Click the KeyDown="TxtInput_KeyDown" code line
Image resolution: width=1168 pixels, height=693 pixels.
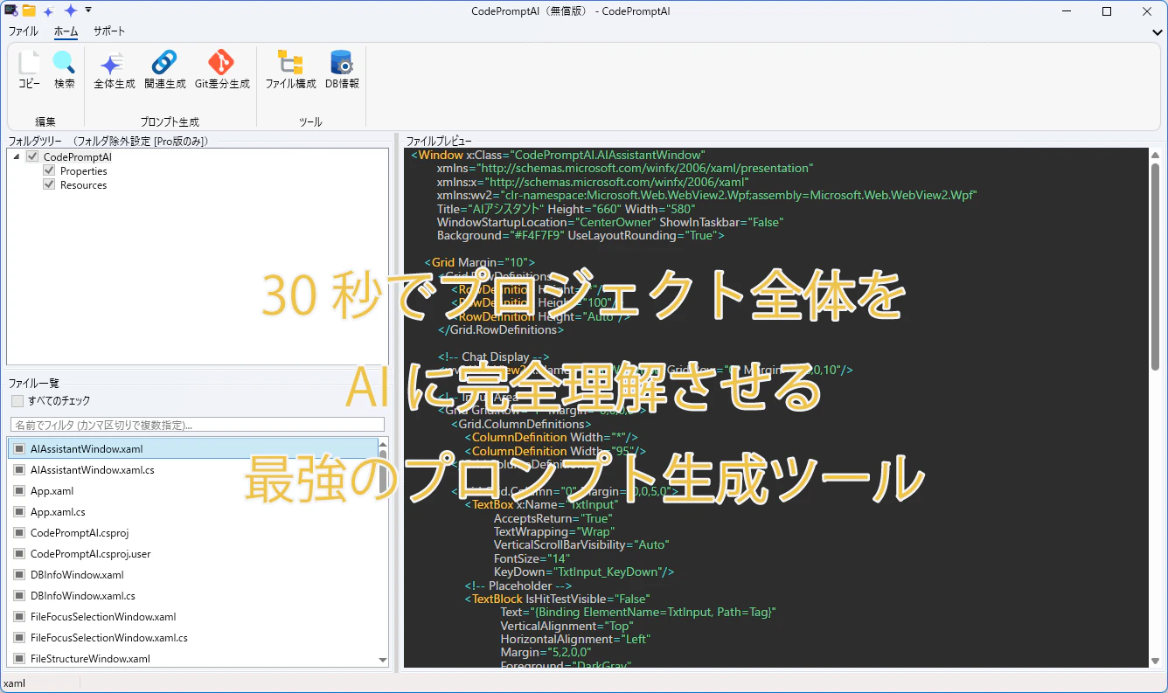pyautogui.click(x=584, y=572)
